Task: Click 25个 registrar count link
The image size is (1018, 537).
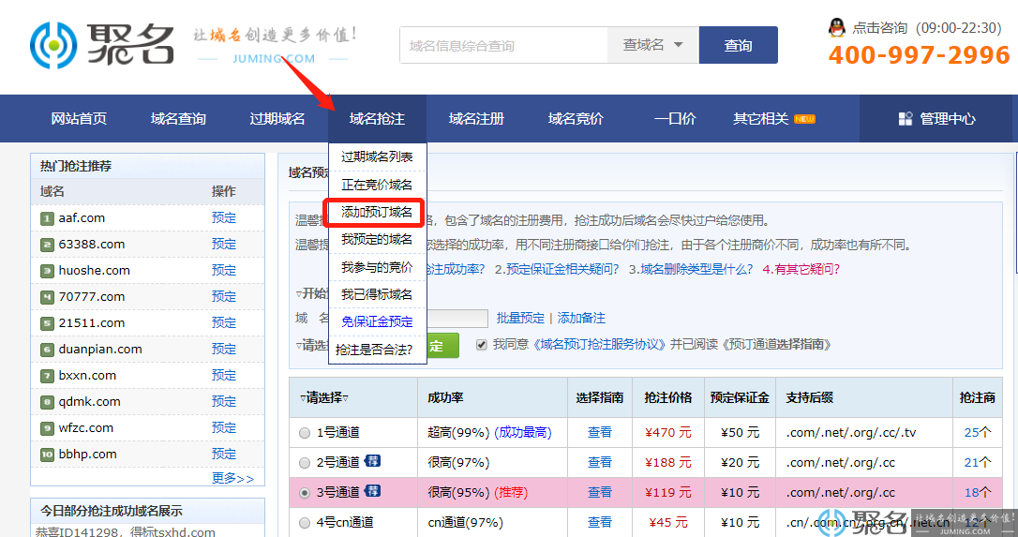Action: coord(978,432)
